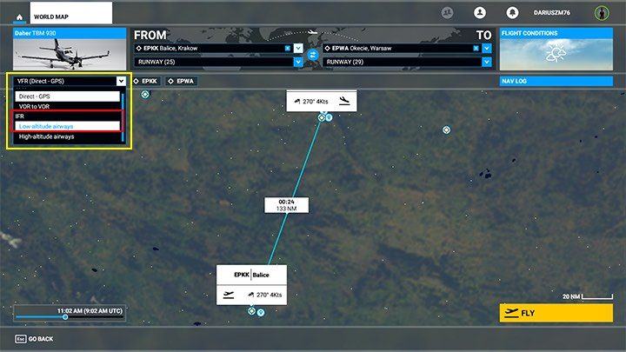Choose VOR to VOR option
The width and height of the screenshot is (626, 352).
[x=40, y=106]
